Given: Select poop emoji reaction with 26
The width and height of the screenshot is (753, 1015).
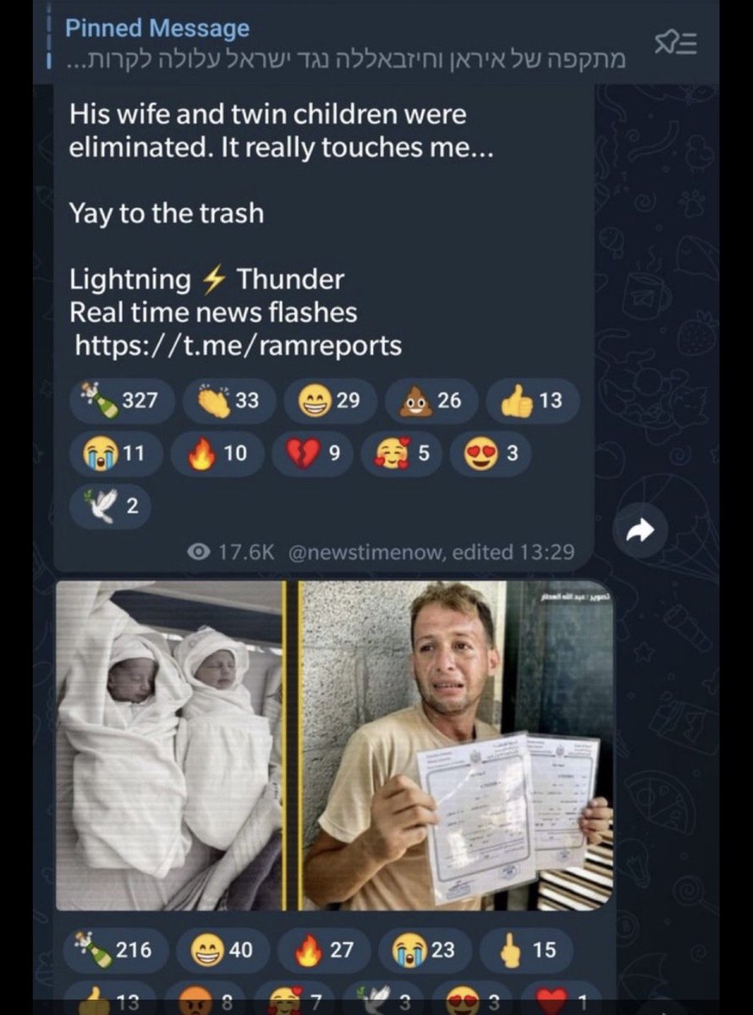Looking at the screenshot, I should (x=431, y=401).
